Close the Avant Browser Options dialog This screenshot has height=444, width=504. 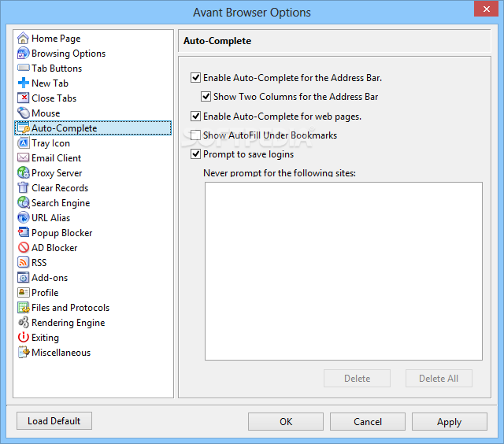click(487, 9)
